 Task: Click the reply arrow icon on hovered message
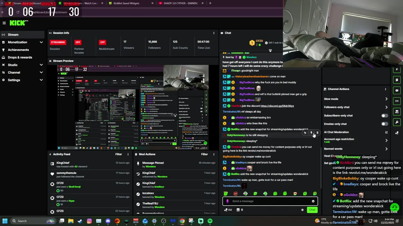pyautogui.click(x=305, y=133)
